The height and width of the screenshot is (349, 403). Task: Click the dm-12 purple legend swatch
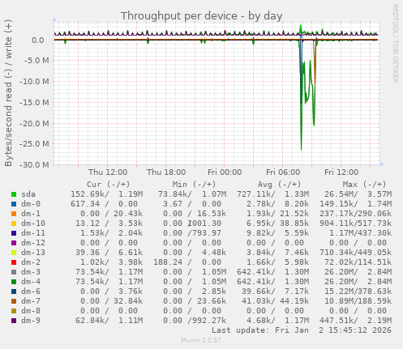[14, 243]
